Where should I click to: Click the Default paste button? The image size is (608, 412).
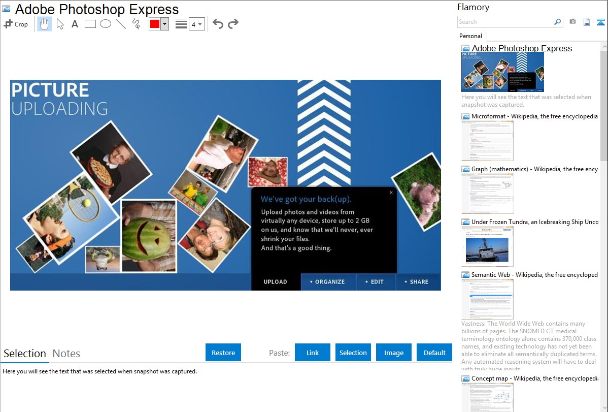tap(434, 353)
